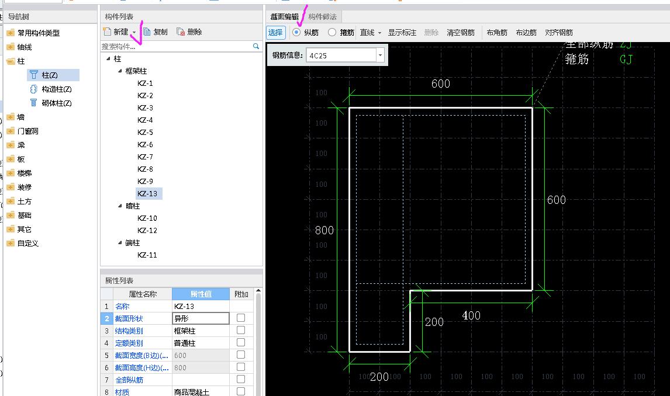670x396 pixels.
Task: Switch to the 构件做法 tab
Action: [x=323, y=16]
